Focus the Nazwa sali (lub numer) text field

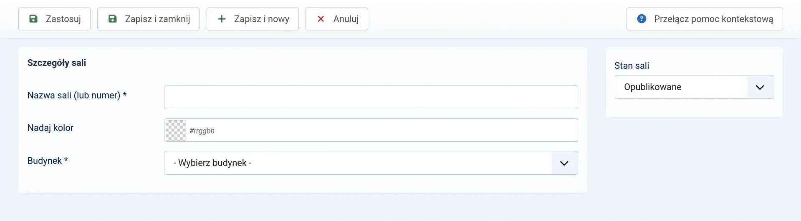[371, 97]
